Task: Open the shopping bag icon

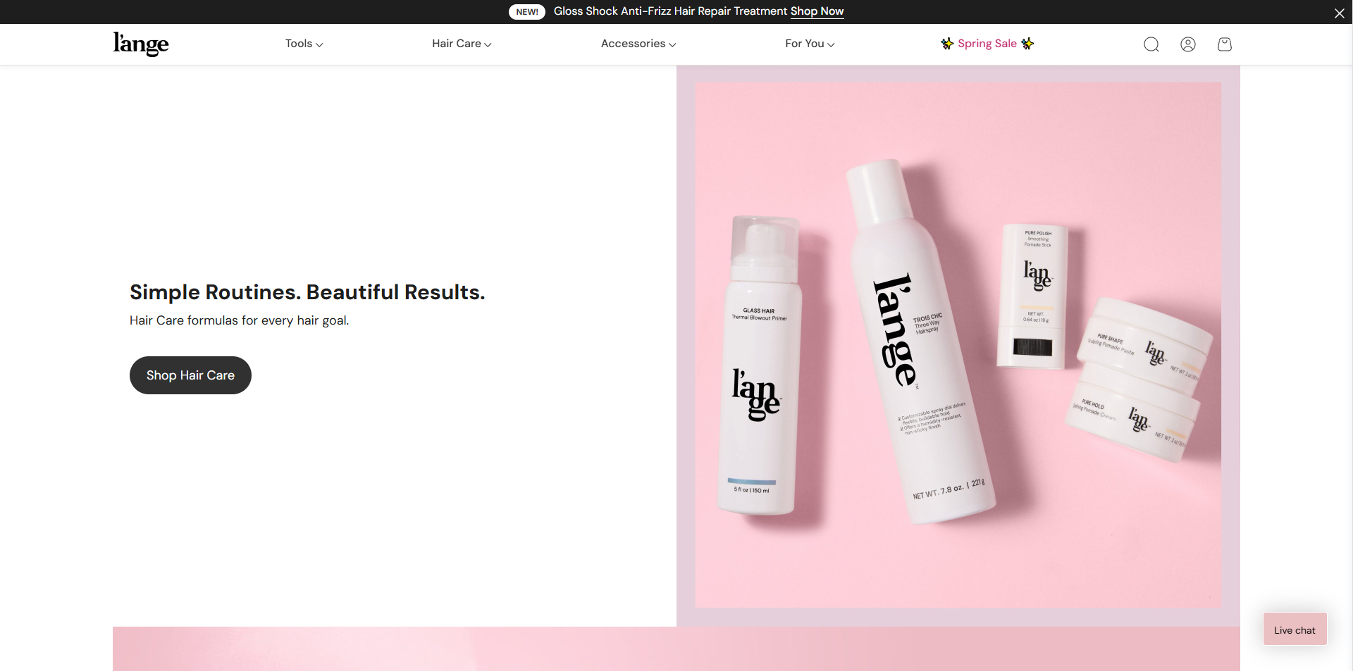Action: click(1225, 44)
